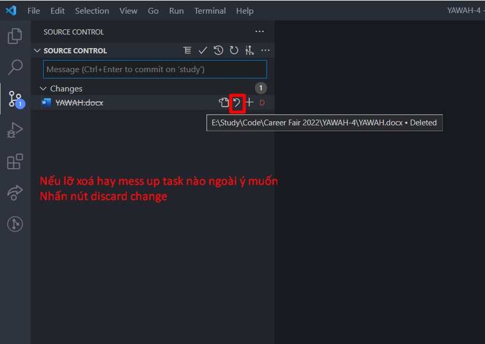Open the Git Graph circular icon

[15, 224]
